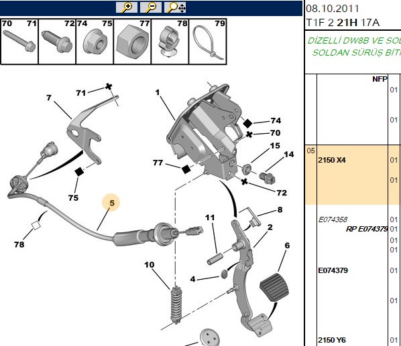Screen dimensions: 401x346
Task: Select diagram label 75 below the black square
Action: click(73, 197)
